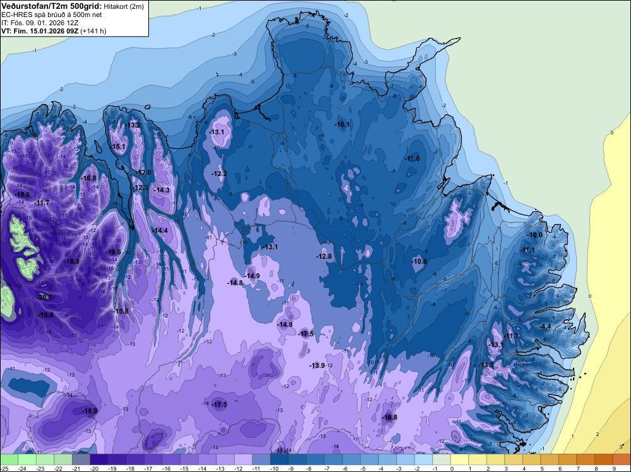The image size is (631, 472).
Task: Click the 9 orange-red legend swatch
Action: coord(622,459)
